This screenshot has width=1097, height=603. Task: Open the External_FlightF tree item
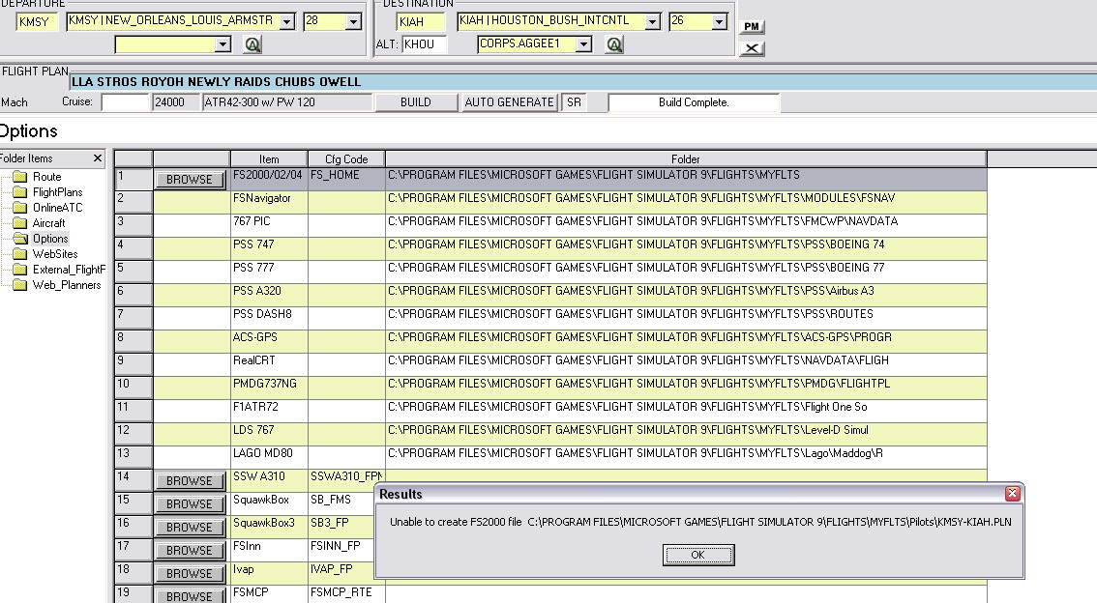point(69,269)
